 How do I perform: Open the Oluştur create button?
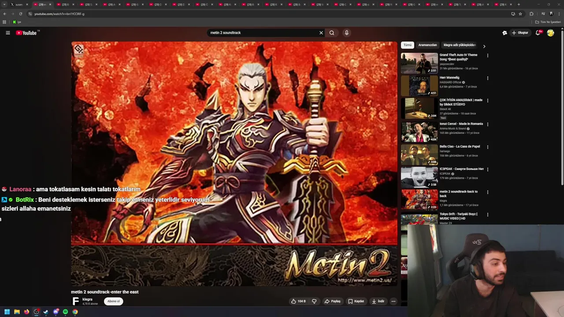[520, 33]
